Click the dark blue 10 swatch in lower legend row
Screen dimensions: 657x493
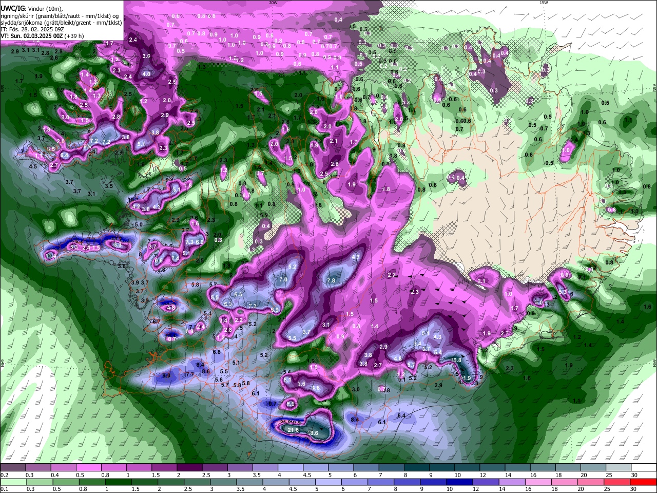point(460,482)
